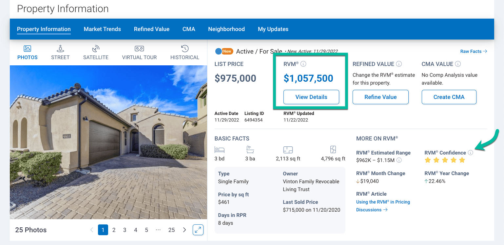The width and height of the screenshot is (504, 245).
Task: Open the Virtual Tour icon
Action: coord(139,49)
